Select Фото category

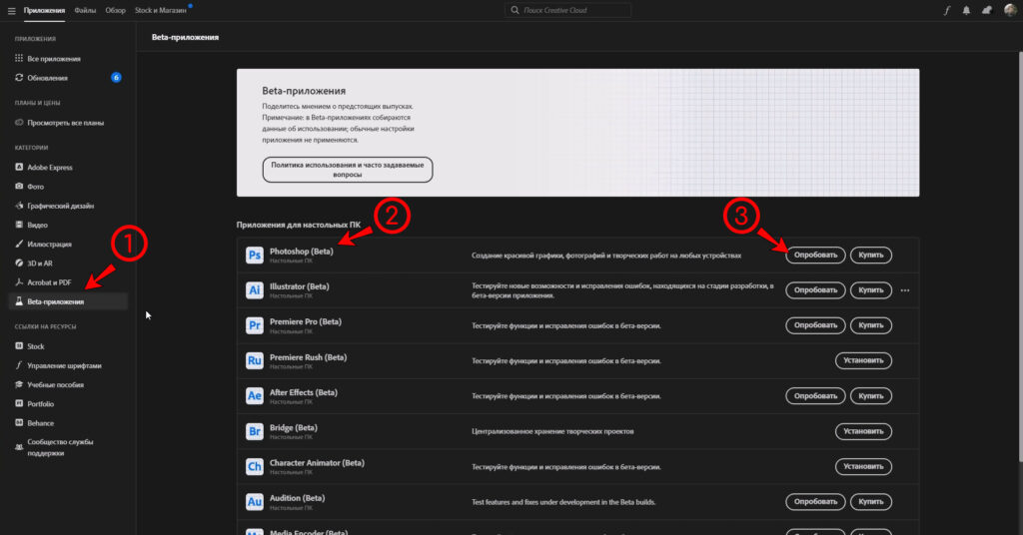click(68, 187)
